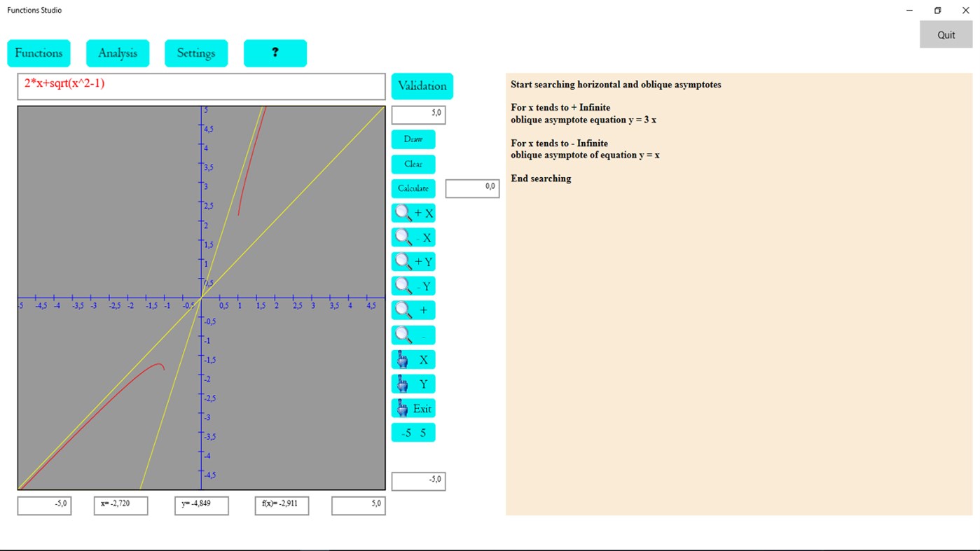Select the hand Y pan tool

point(413,383)
